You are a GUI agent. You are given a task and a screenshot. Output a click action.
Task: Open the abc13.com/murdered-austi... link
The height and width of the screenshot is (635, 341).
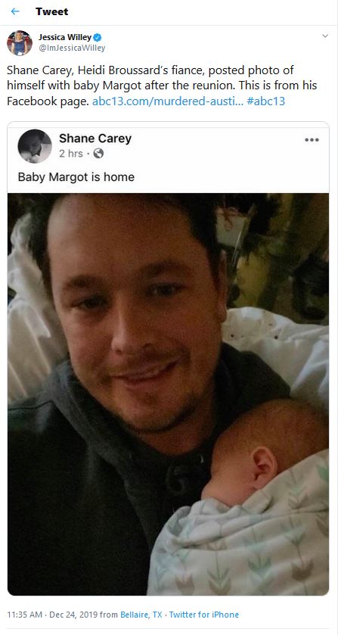[168, 101]
